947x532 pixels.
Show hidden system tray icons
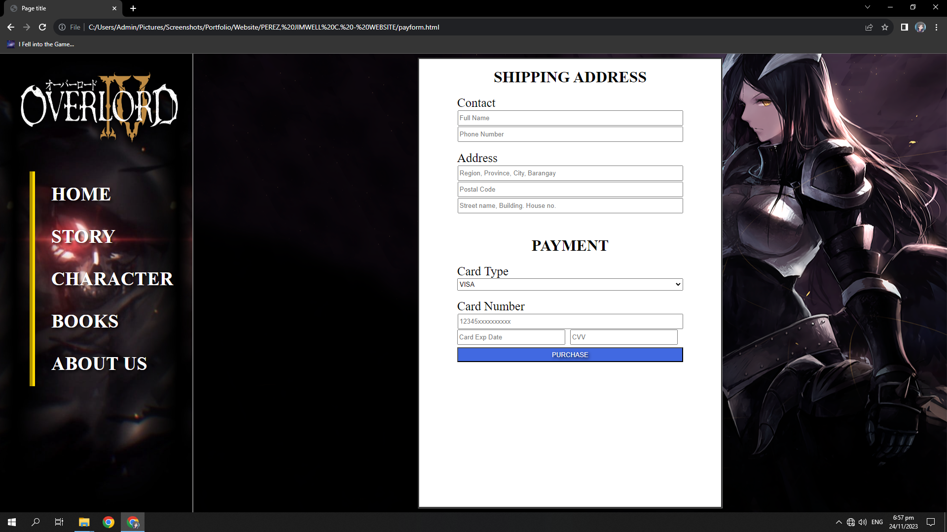tap(839, 522)
